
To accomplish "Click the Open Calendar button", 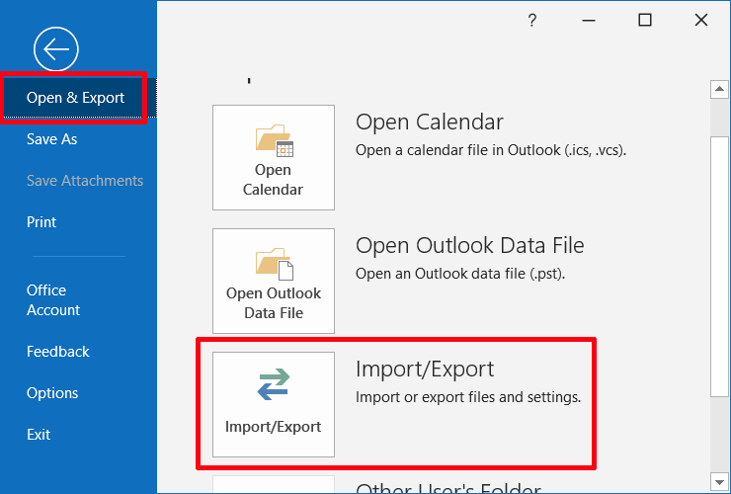I will (x=274, y=157).
